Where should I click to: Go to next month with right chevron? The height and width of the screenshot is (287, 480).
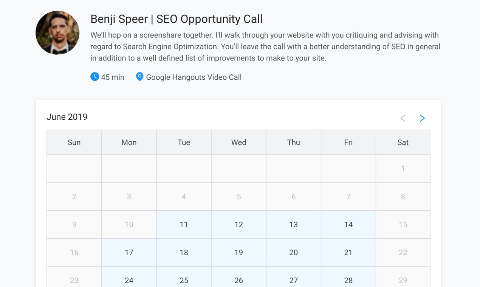click(x=422, y=118)
